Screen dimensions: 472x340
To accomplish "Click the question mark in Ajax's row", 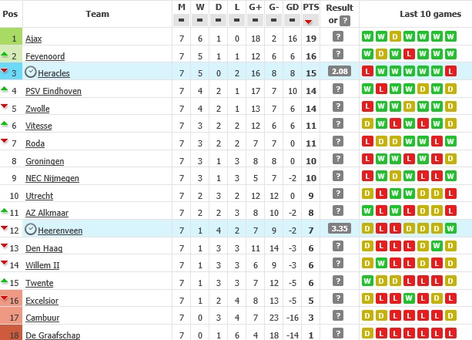I will [337, 36].
